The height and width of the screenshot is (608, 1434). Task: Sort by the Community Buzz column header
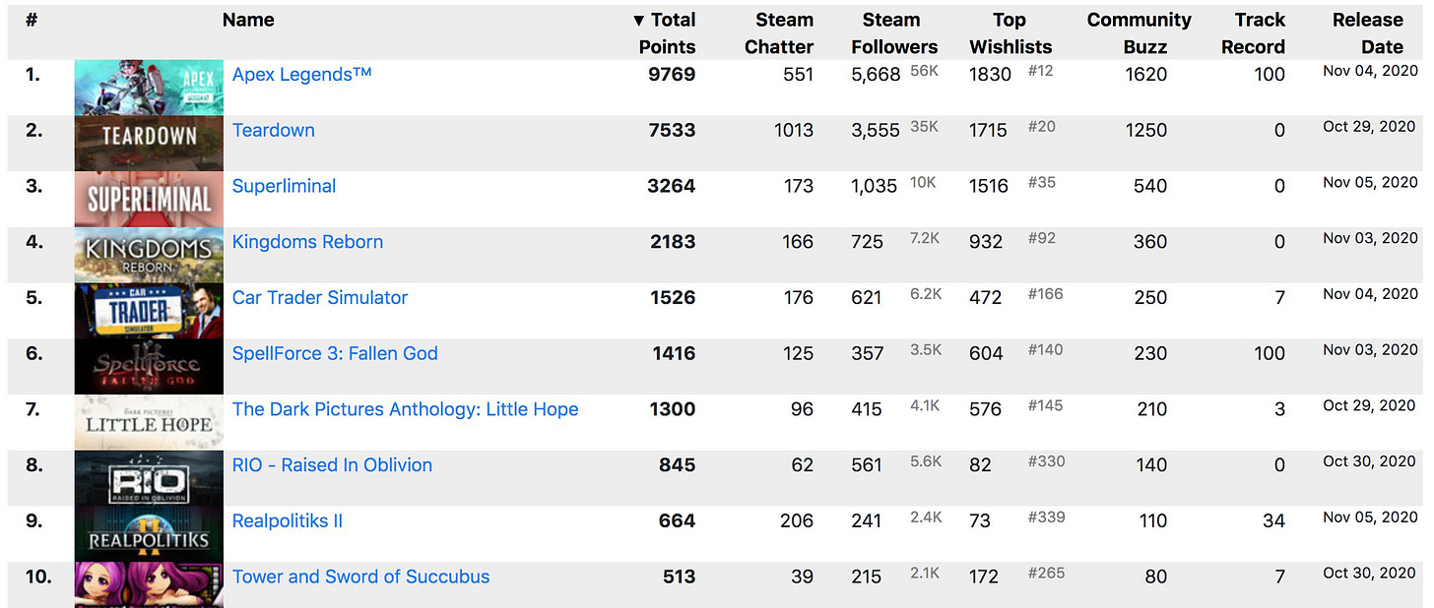tap(1140, 33)
